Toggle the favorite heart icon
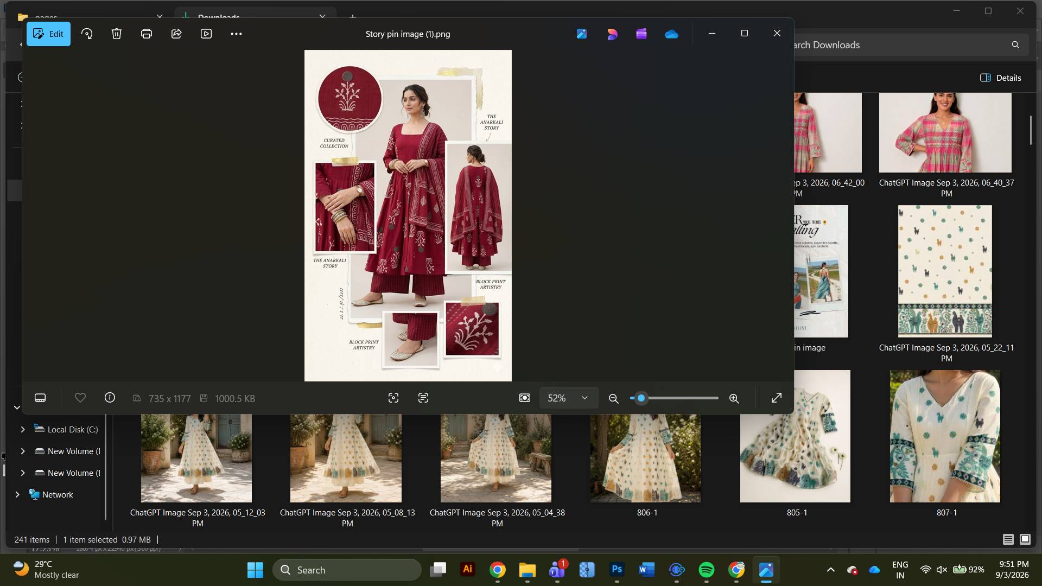 (80, 398)
